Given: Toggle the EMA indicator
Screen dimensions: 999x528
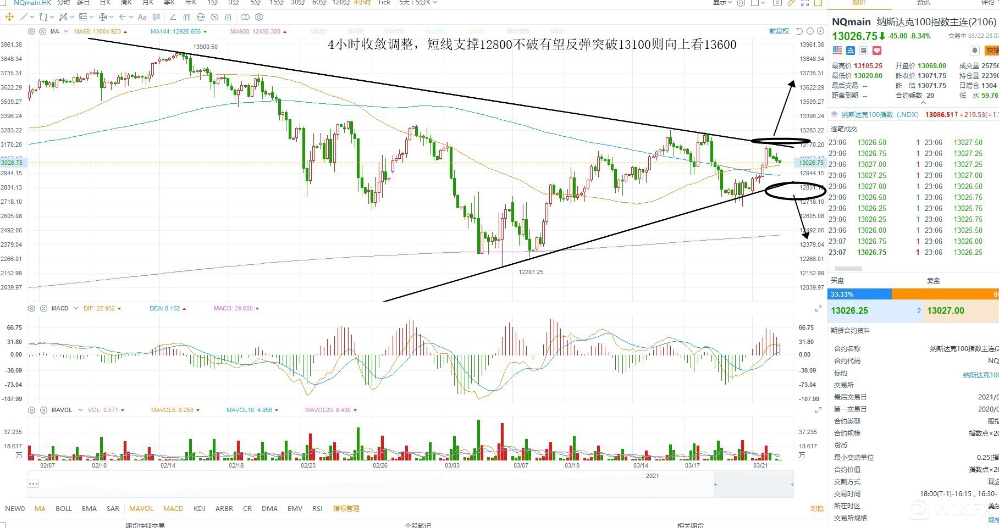Looking at the screenshot, I should coord(89,508).
